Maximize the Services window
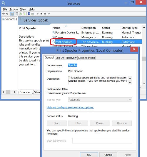Viewport: 147px width, 157px height. tap(132, 2)
